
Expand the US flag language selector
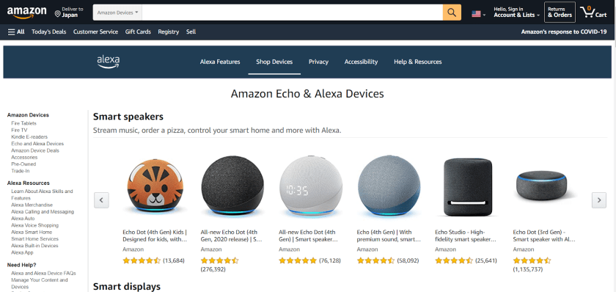[478, 14]
